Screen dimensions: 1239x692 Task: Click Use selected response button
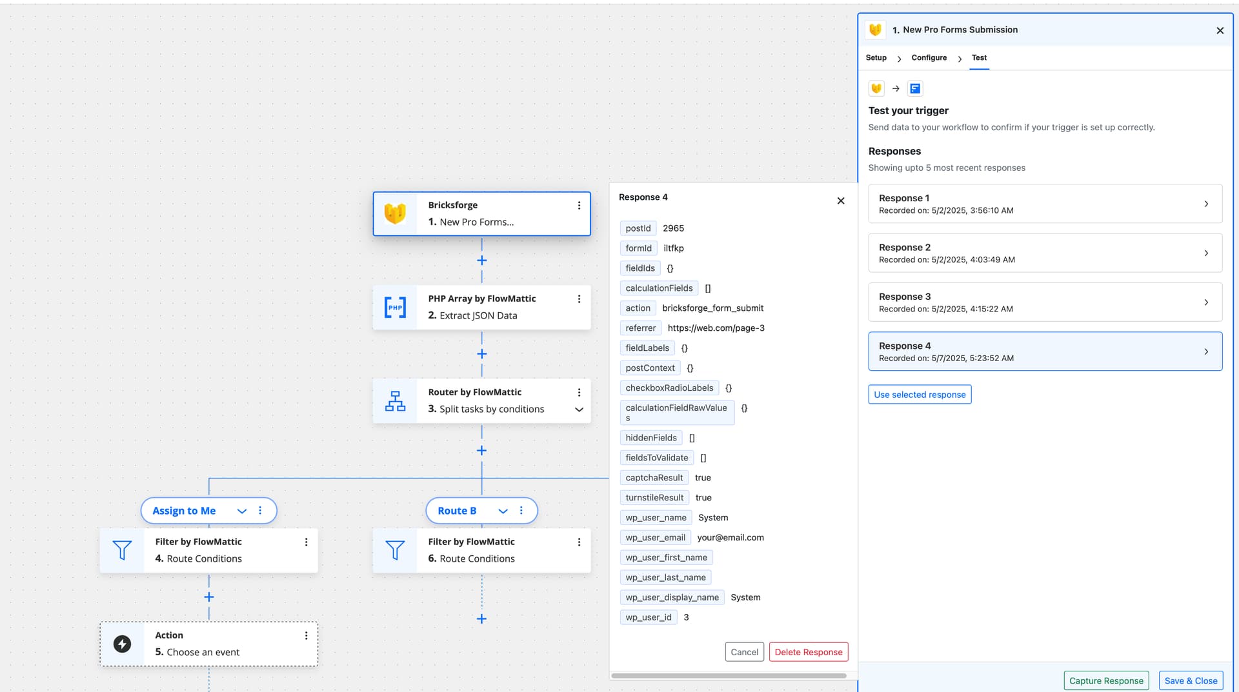point(920,394)
